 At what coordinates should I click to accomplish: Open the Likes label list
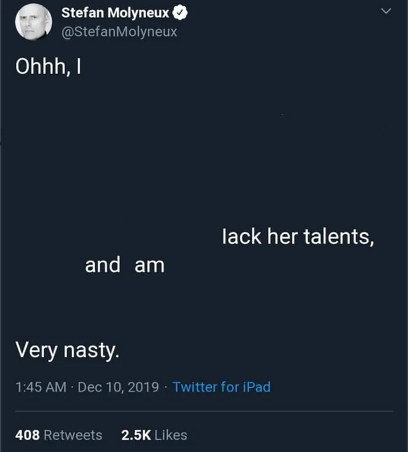171,435
